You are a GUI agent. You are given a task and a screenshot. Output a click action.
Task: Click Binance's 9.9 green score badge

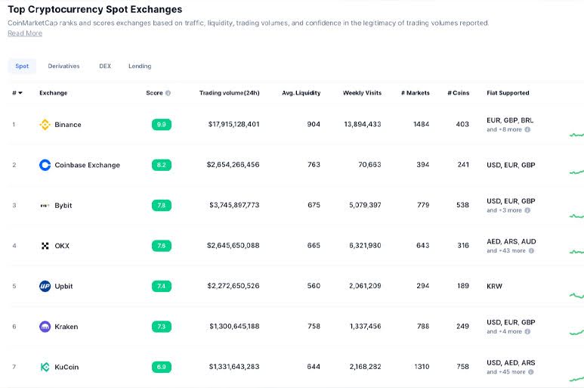click(161, 125)
